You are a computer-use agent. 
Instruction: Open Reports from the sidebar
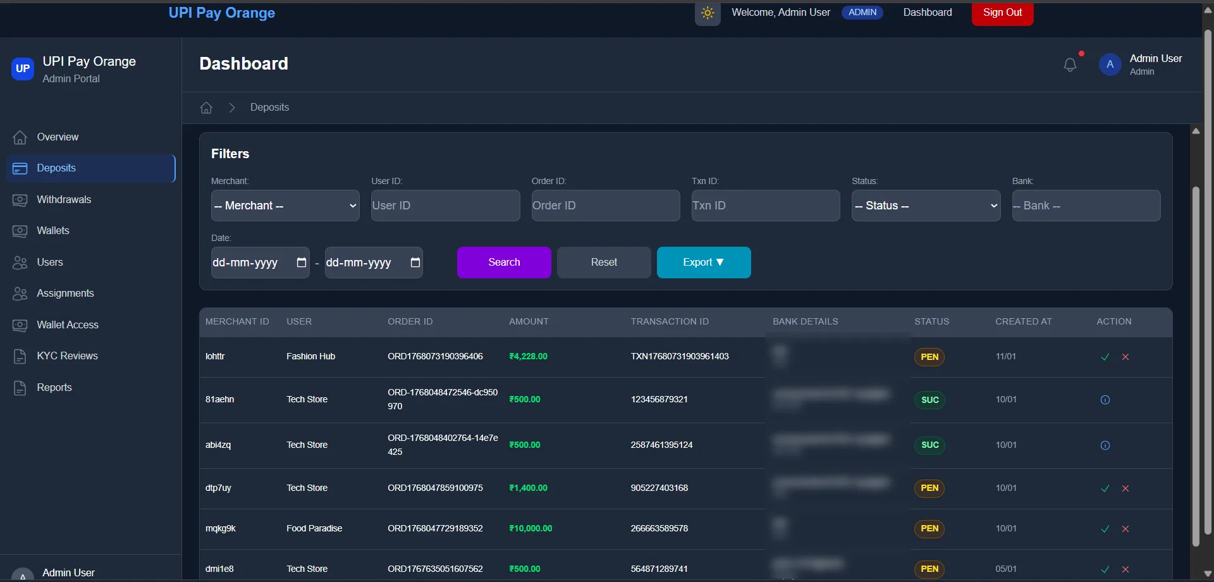90,388
